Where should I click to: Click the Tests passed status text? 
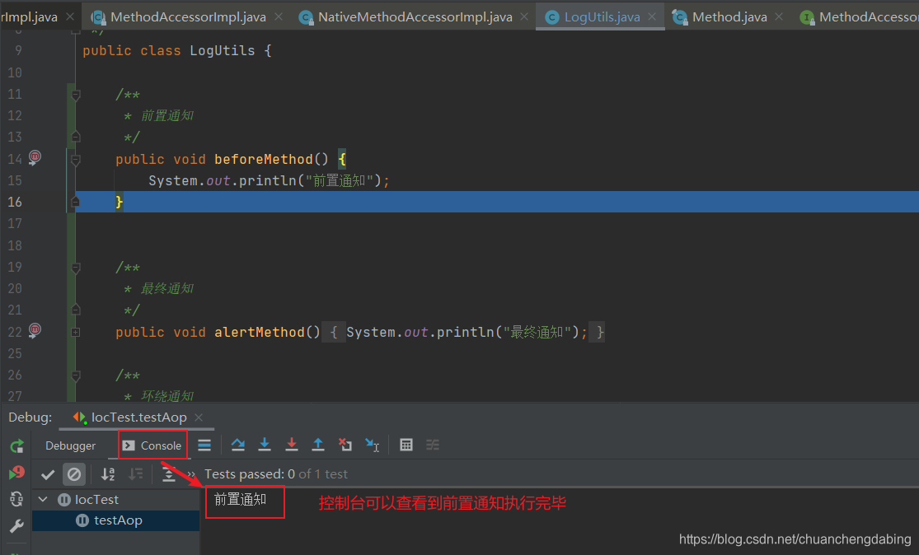[276, 474]
